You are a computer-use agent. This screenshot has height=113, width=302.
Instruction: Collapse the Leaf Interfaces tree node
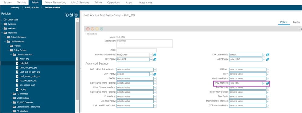(x=5, y=42)
